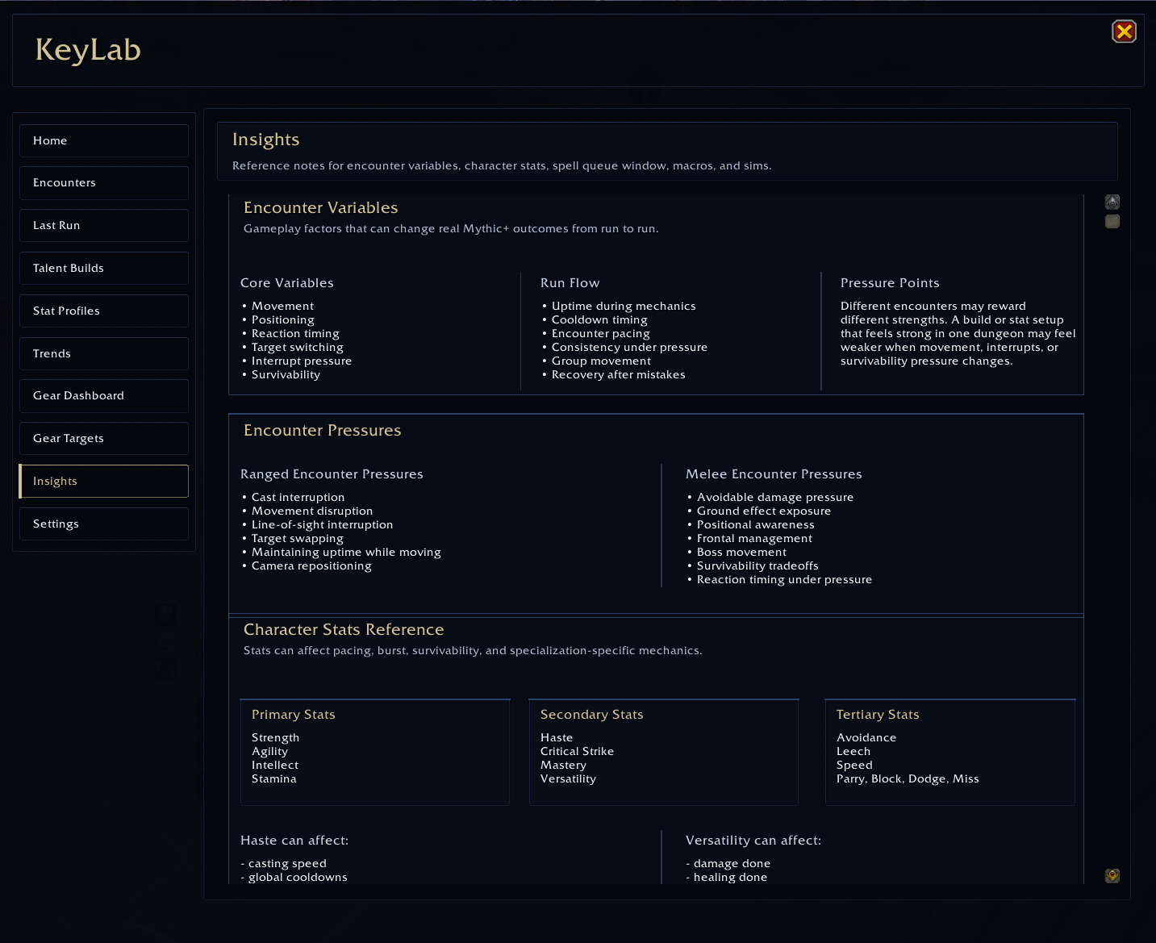Image resolution: width=1156 pixels, height=943 pixels.
Task: Click the Secondary Stats card title
Action: [x=592, y=715]
